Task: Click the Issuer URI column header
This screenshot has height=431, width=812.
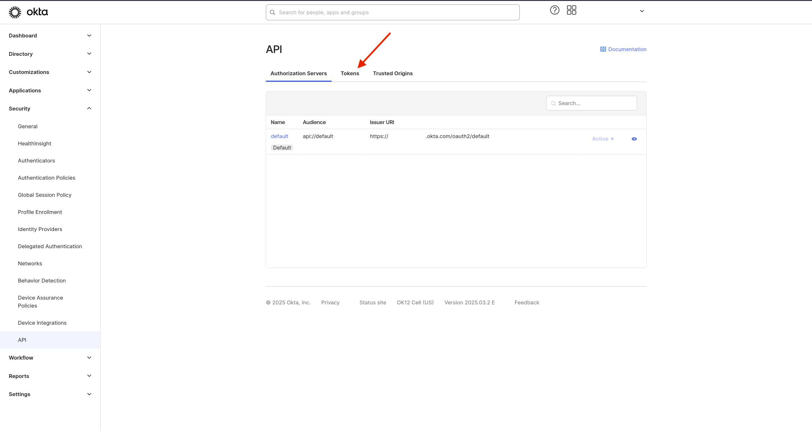Action: pyautogui.click(x=382, y=122)
